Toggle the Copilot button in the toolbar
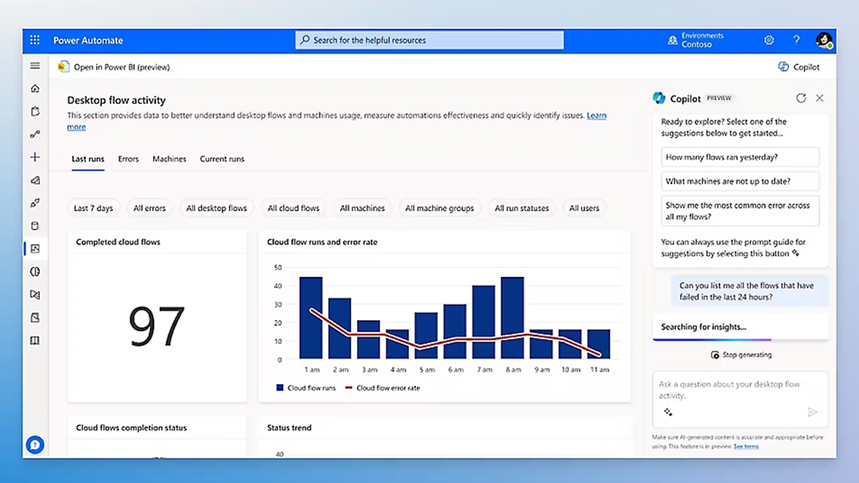Image resolution: width=859 pixels, height=483 pixels. click(x=799, y=67)
